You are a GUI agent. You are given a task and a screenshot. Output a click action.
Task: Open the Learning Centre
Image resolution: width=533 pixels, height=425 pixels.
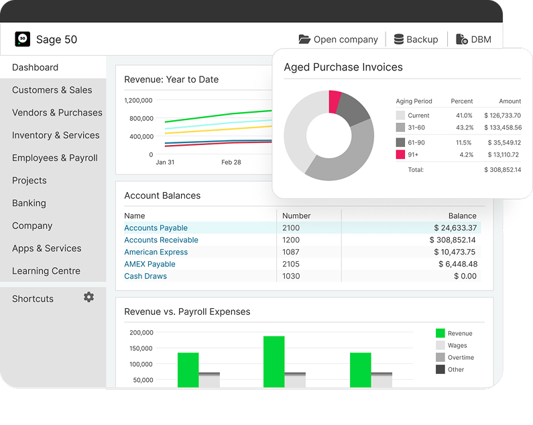coord(46,271)
